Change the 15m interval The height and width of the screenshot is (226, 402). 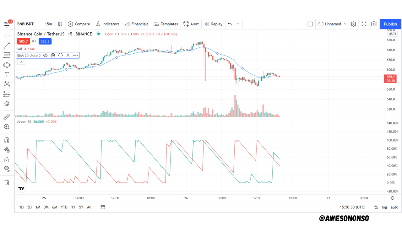tap(48, 24)
